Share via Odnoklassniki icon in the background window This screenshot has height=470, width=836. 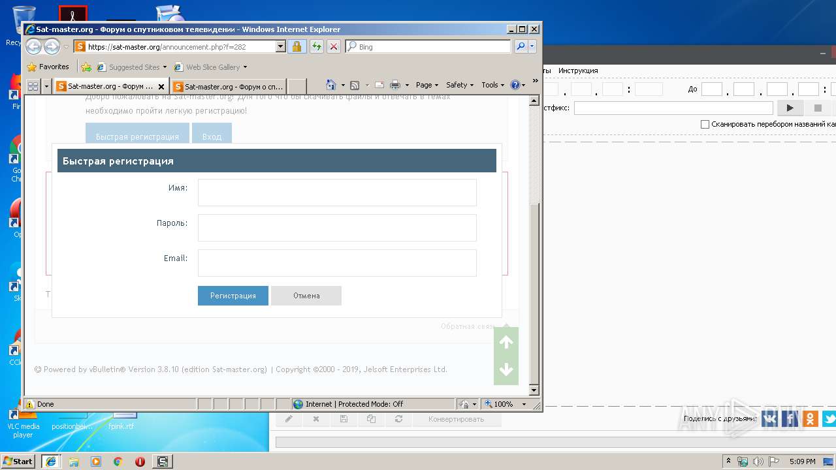[811, 418]
